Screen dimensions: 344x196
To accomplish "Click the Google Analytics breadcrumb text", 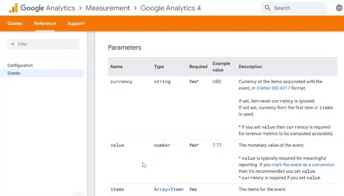I will click(48, 8).
